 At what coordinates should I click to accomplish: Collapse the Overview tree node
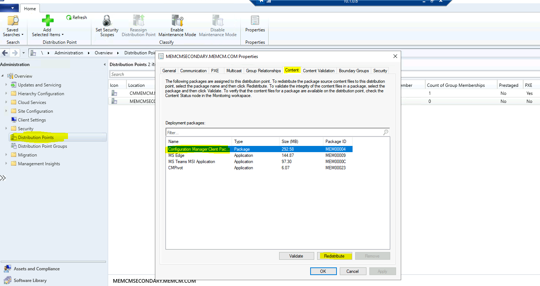3,76
